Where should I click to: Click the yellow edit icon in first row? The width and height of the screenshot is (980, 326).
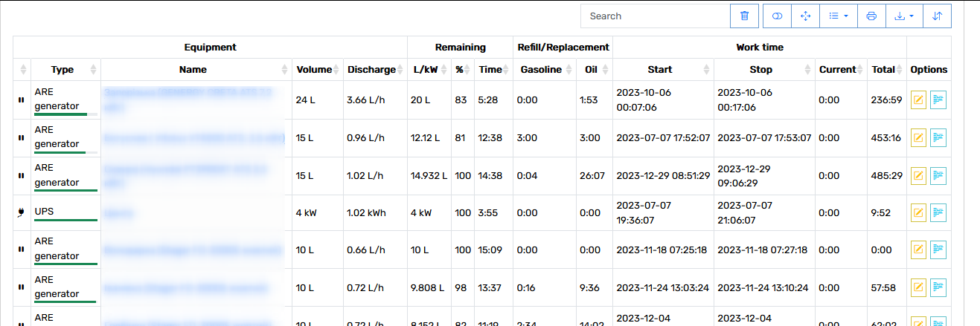[918, 100]
